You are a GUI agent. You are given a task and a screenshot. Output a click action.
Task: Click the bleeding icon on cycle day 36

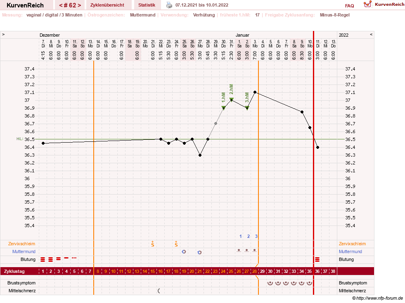[317, 259]
